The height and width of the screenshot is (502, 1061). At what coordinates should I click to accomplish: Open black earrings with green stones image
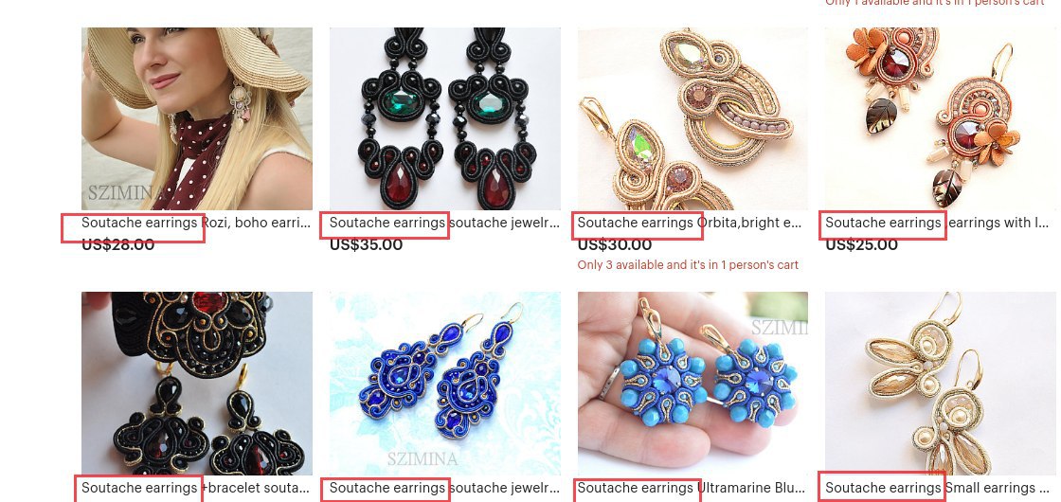tap(444, 118)
